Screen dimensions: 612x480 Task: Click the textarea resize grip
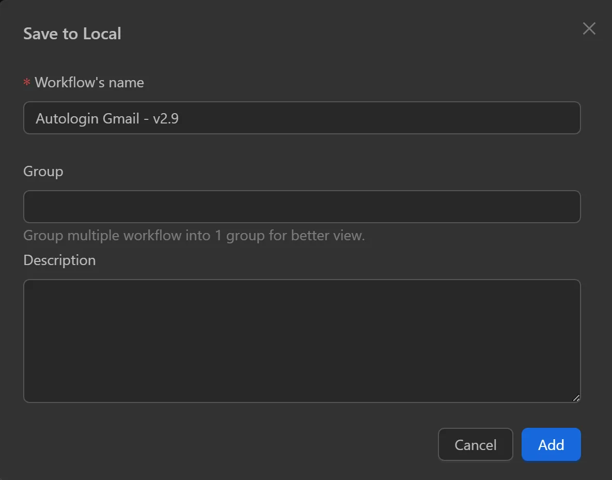pos(576,398)
